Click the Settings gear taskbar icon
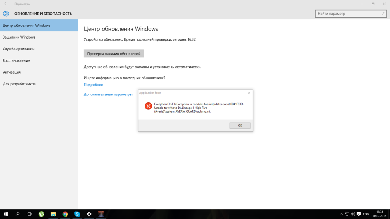 pos(89,214)
